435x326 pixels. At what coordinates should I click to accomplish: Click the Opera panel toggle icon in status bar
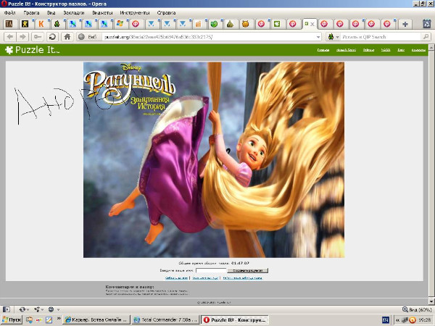click(6, 309)
